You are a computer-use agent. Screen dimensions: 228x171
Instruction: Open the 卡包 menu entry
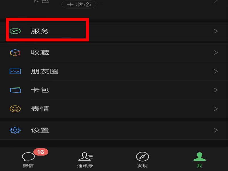point(114,90)
